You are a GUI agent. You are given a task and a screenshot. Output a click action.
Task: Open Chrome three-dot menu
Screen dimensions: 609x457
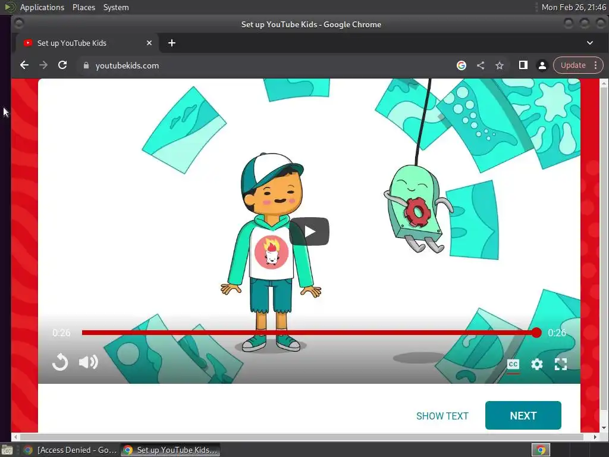(595, 65)
